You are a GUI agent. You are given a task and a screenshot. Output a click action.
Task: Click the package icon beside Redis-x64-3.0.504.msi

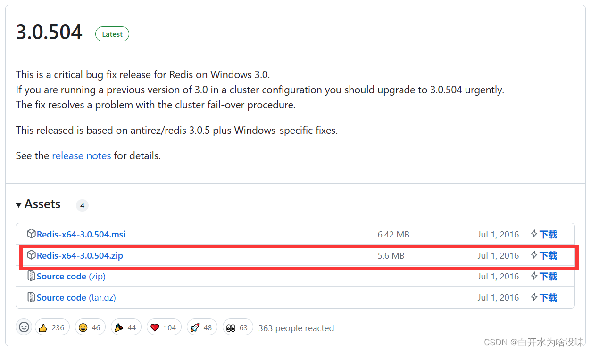tap(31, 234)
